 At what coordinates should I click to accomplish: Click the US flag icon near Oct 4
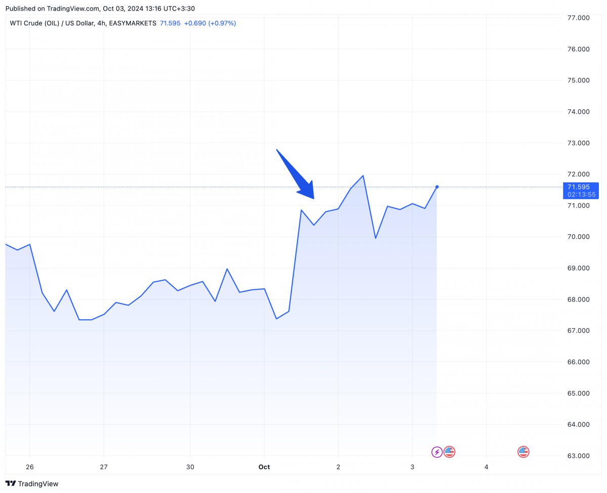523,452
